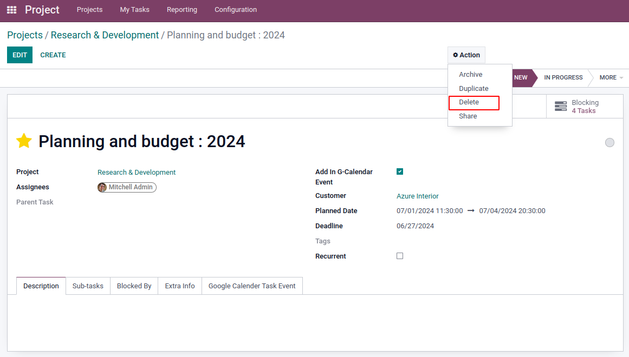Go to Research & Development breadcrumb
The width and height of the screenshot is (629, 357).
105,35
